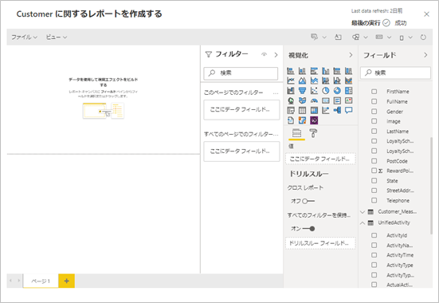
Task: Insert a text box from the toolbar
Action: point(338,37)
